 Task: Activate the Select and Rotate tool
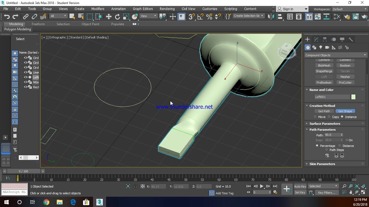pyautogui.click(x=117, y=17)
